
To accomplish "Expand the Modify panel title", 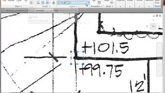I will click(x=46, y=6).
